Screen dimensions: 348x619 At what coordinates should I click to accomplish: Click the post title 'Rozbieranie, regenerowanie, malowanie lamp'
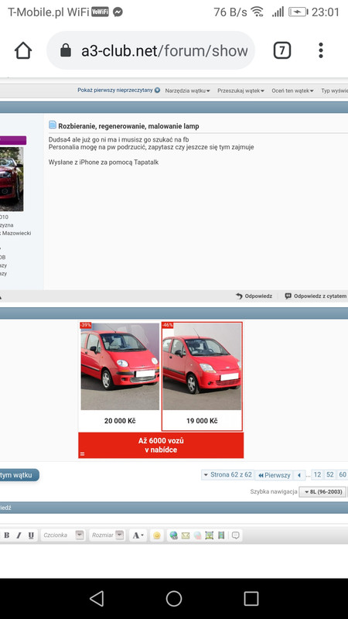pos(128,126)
